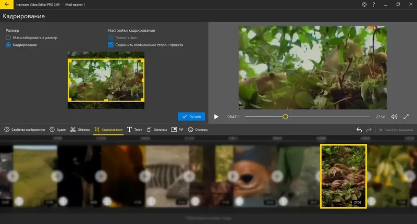Mute the preview with the speaker icon

pyautogui.click(x=394, y=117)
